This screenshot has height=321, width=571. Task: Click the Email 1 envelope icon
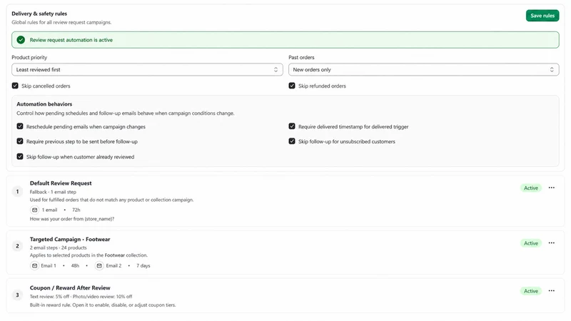point(34,265)
